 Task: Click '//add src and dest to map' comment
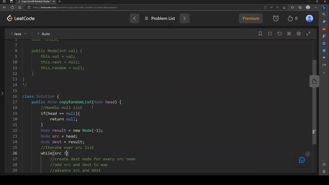click(x=79, y=164)
